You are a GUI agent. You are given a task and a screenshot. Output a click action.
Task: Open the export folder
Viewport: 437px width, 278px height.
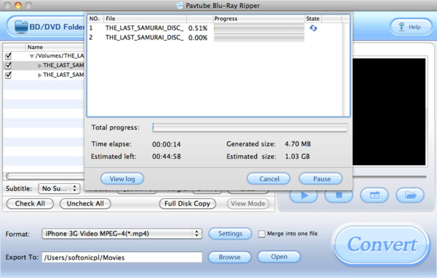pos(279,257)
